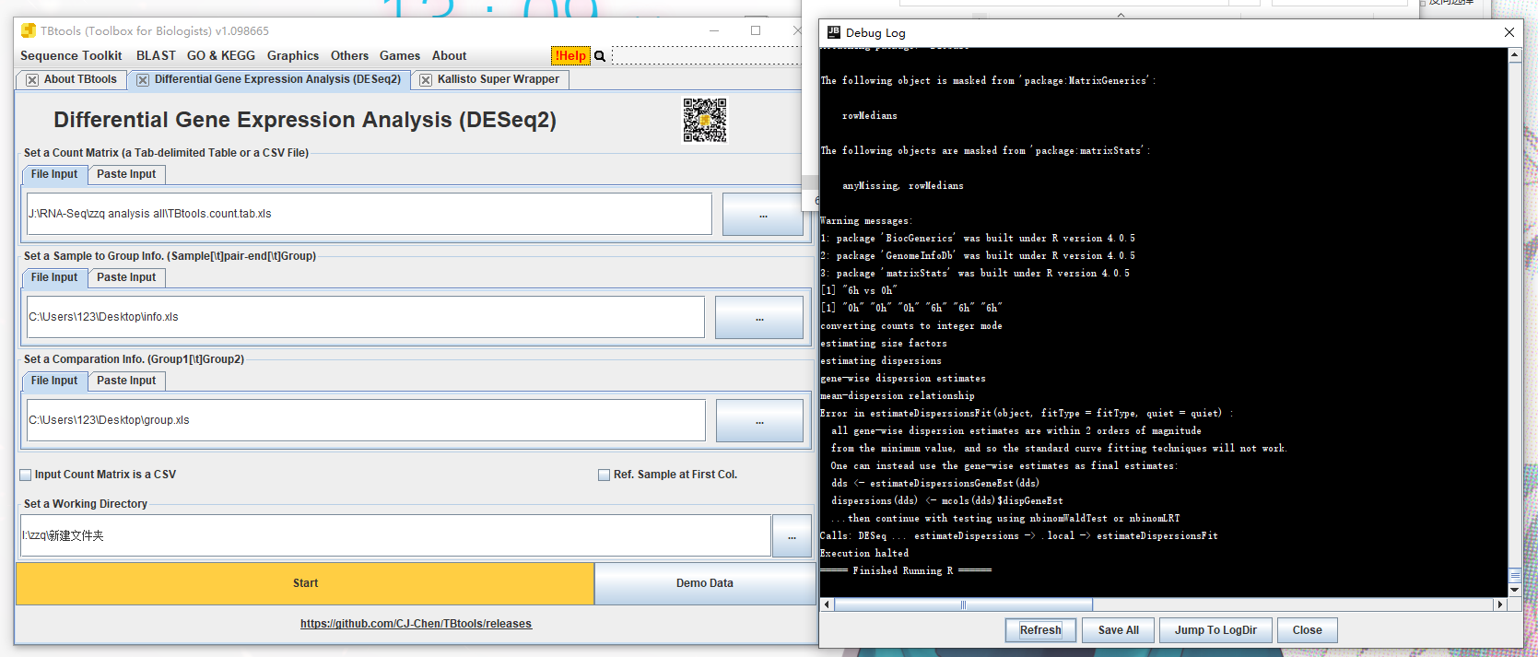1538x657 pixels.
Task: Open the TBtools GitHub releases link
Action: (416, 624)
